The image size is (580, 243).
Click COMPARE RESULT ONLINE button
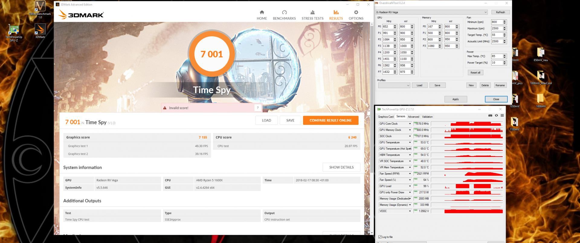coord(330,120)
